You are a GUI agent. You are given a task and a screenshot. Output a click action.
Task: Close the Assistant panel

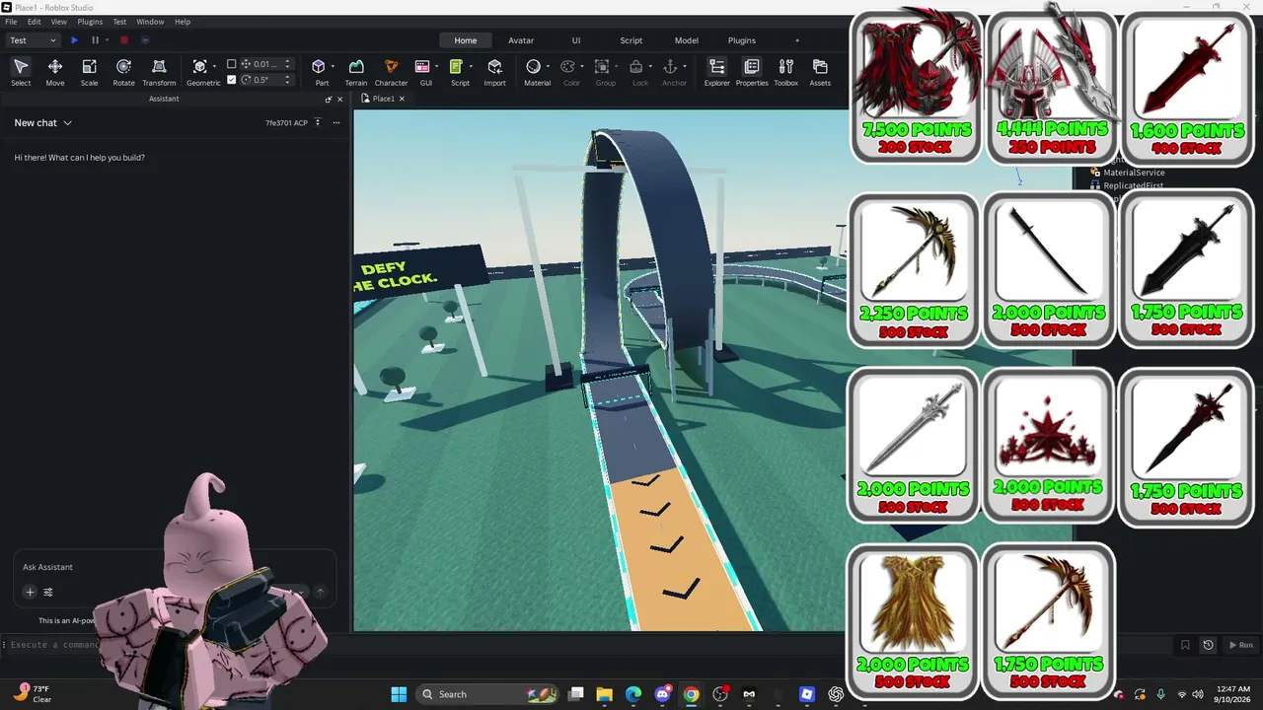coord(340,100)
